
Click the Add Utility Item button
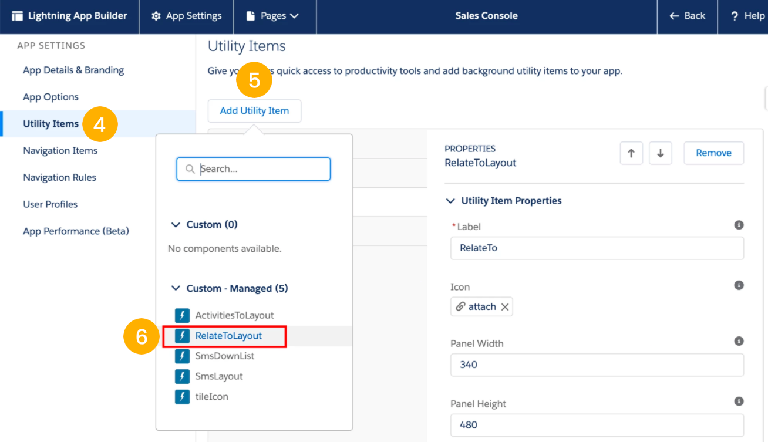point(254,110)
